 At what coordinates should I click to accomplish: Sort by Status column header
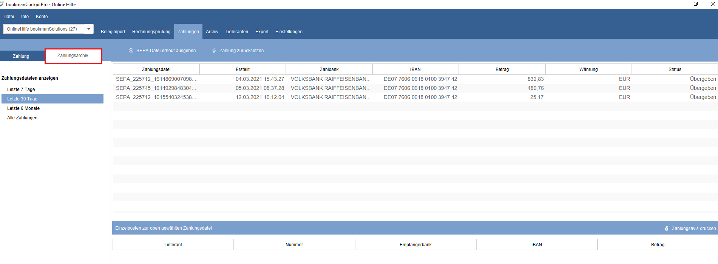[x=675, y=69]
